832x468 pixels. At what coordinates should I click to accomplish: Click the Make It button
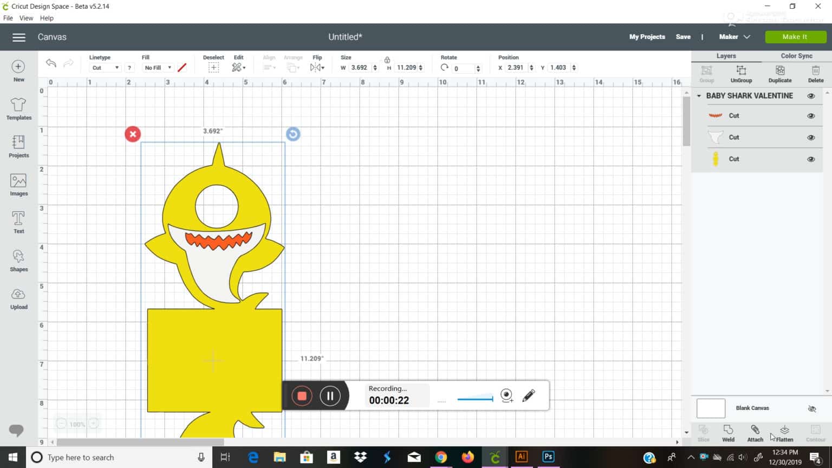tap(795, 37)
